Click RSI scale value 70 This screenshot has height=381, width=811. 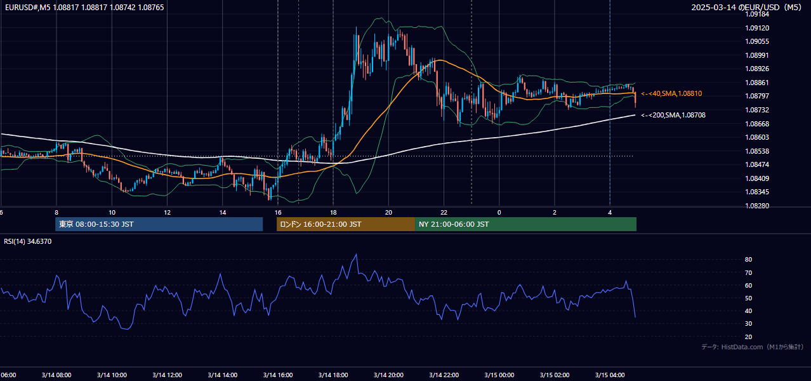click(x=748, y=272)
